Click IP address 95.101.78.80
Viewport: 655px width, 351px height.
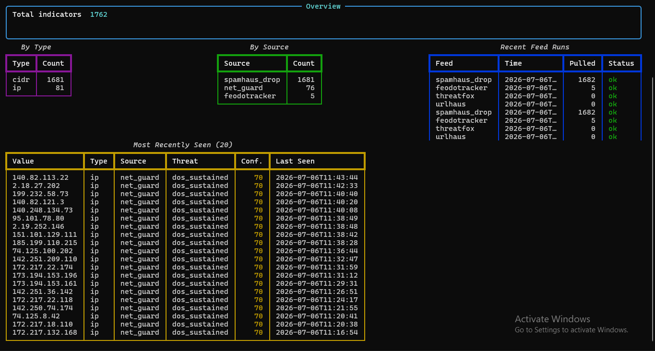[38, 218]
